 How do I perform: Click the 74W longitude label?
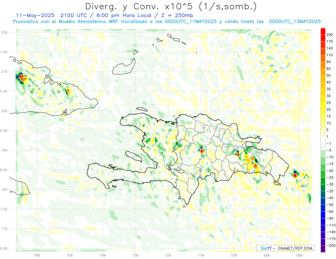[102, 255]
